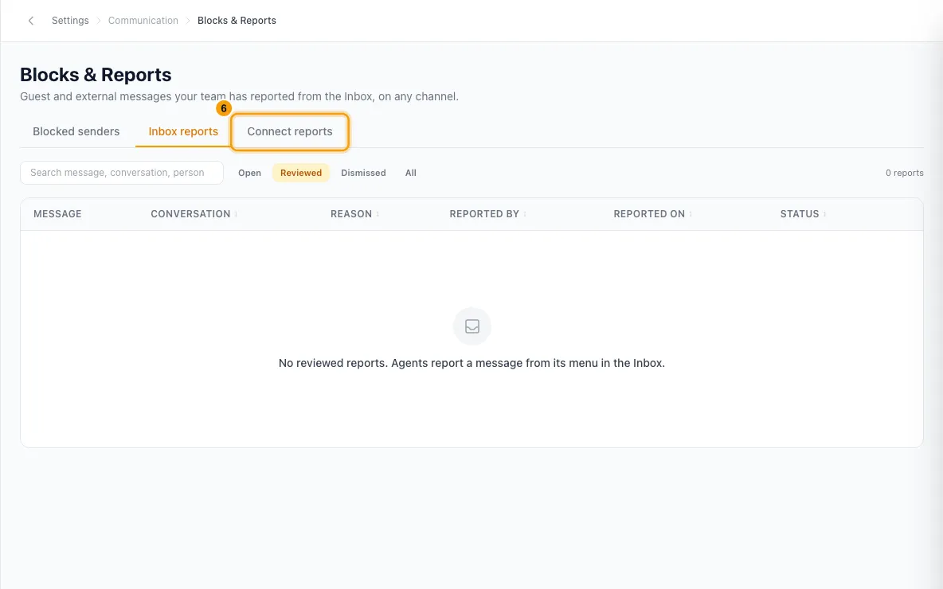The width and height of the screenshot is (943, 589).
Task: Click the 0 reports count text
Action: (904, 173)
